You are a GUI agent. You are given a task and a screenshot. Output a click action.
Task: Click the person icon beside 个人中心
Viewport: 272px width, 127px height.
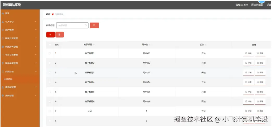pos(3,22)
